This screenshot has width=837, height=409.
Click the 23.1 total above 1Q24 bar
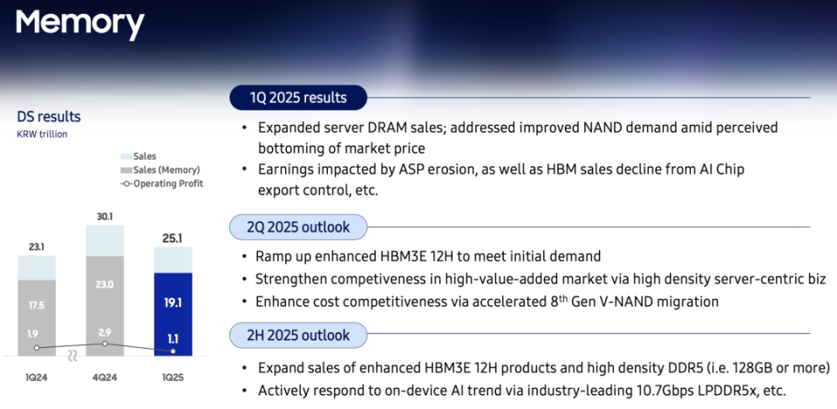point(37,248)
